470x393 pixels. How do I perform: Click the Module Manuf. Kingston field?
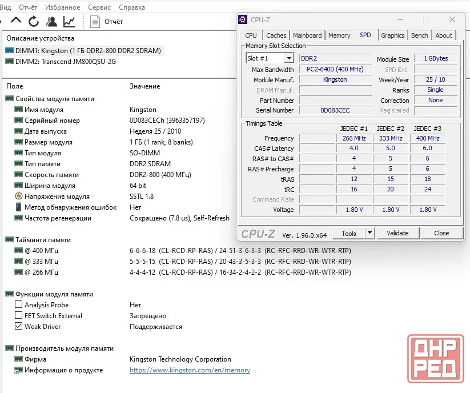335,79
